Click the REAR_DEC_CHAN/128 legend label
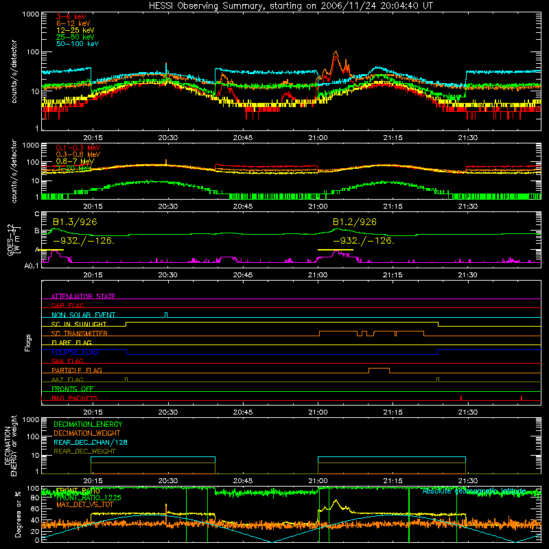This screenshot has height=549, width=549. click(x=91, y=442)
